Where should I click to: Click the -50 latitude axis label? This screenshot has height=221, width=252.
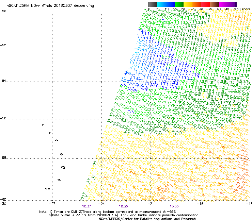click(3, 11)
